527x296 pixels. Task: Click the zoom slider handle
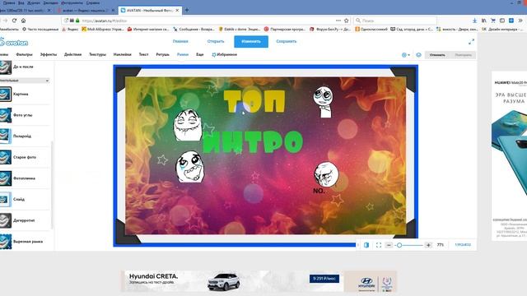399,245
